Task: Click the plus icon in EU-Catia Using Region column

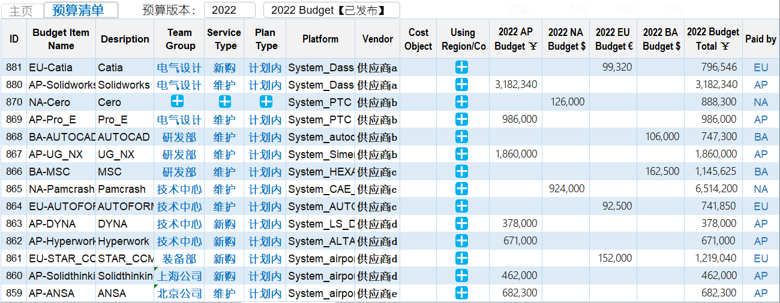Action: coord(461,68)
